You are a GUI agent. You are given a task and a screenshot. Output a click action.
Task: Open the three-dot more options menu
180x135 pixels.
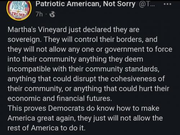167,4
